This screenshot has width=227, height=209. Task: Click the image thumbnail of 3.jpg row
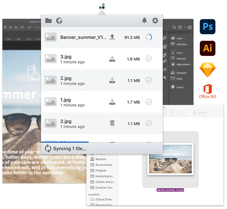point(50,59)
